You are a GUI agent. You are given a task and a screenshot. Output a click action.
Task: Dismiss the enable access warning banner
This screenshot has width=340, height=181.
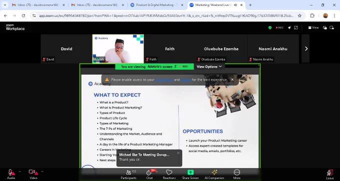[x=232, y=80]
